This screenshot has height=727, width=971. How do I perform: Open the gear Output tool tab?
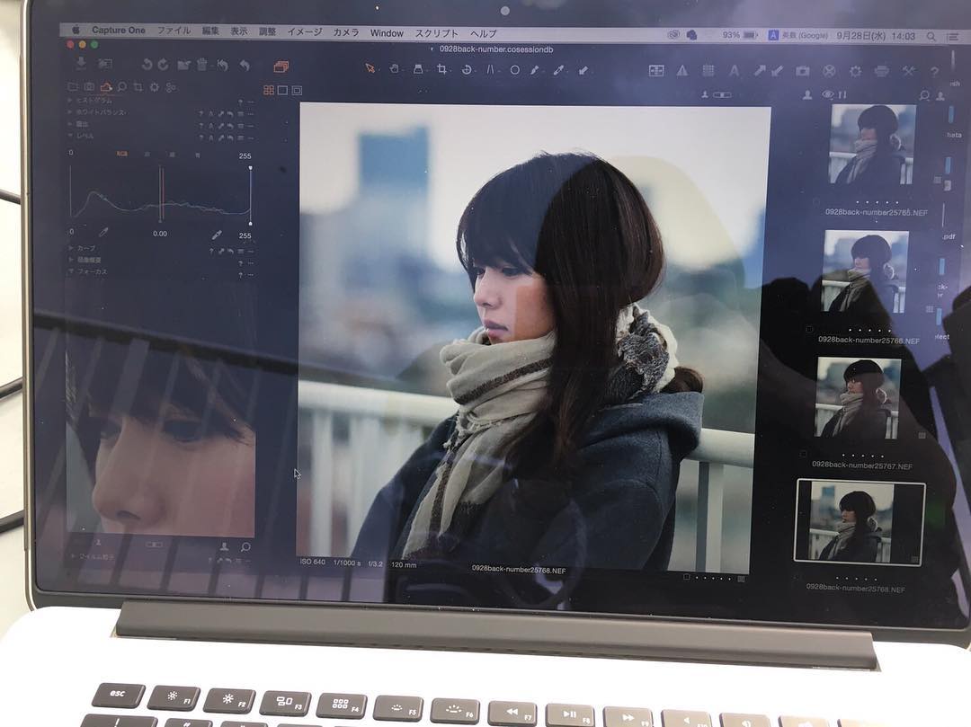click(x=155, y=87)
